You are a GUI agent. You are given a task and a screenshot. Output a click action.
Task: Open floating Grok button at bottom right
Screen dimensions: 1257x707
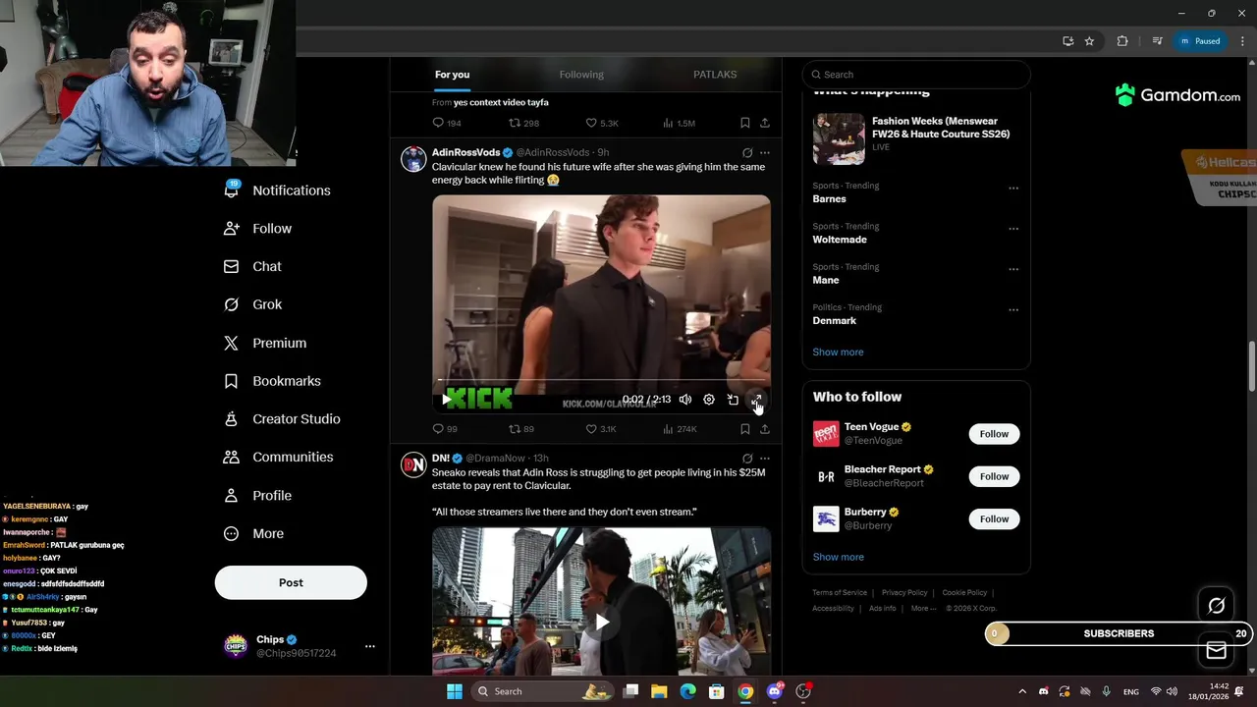(1216, 606)
